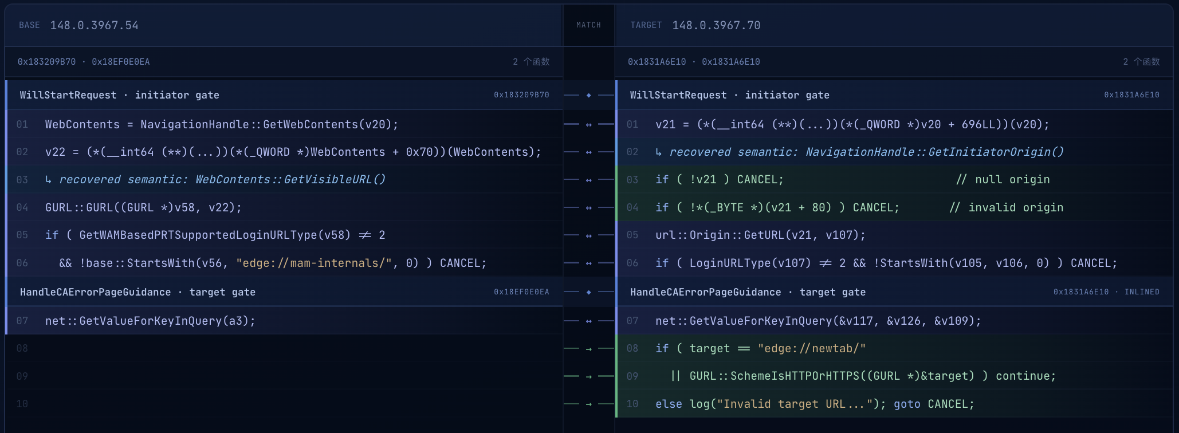Select target line GetValueForKeyInQuery(&v117, &v126, &v109)

(895, 321)
